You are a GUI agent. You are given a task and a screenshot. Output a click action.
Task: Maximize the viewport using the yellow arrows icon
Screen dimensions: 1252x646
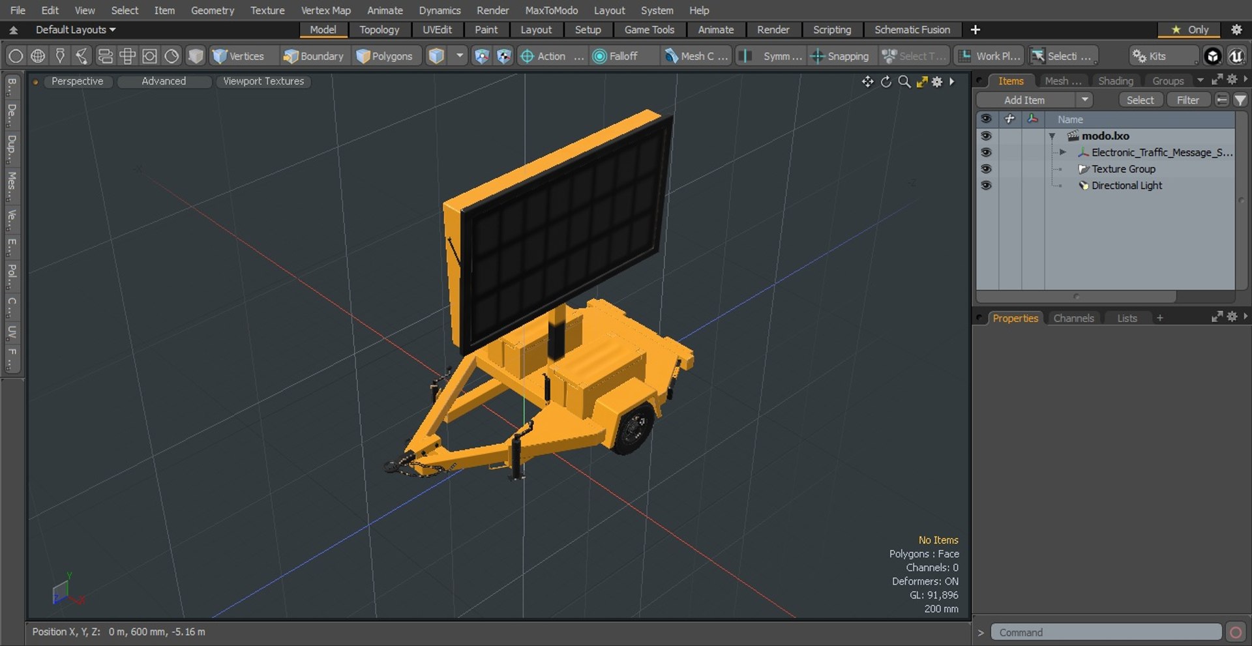921,81
